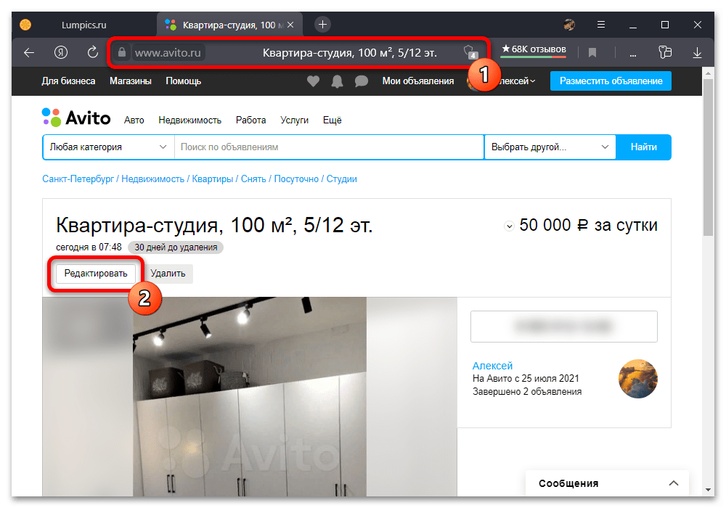Switch to the Lumpics.ru tab
Screen dimensions: 726x508
83,25
